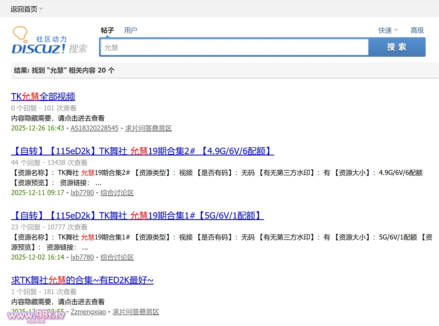
Task: Click the 搜索 button
Action: click(x=397, y=47)
